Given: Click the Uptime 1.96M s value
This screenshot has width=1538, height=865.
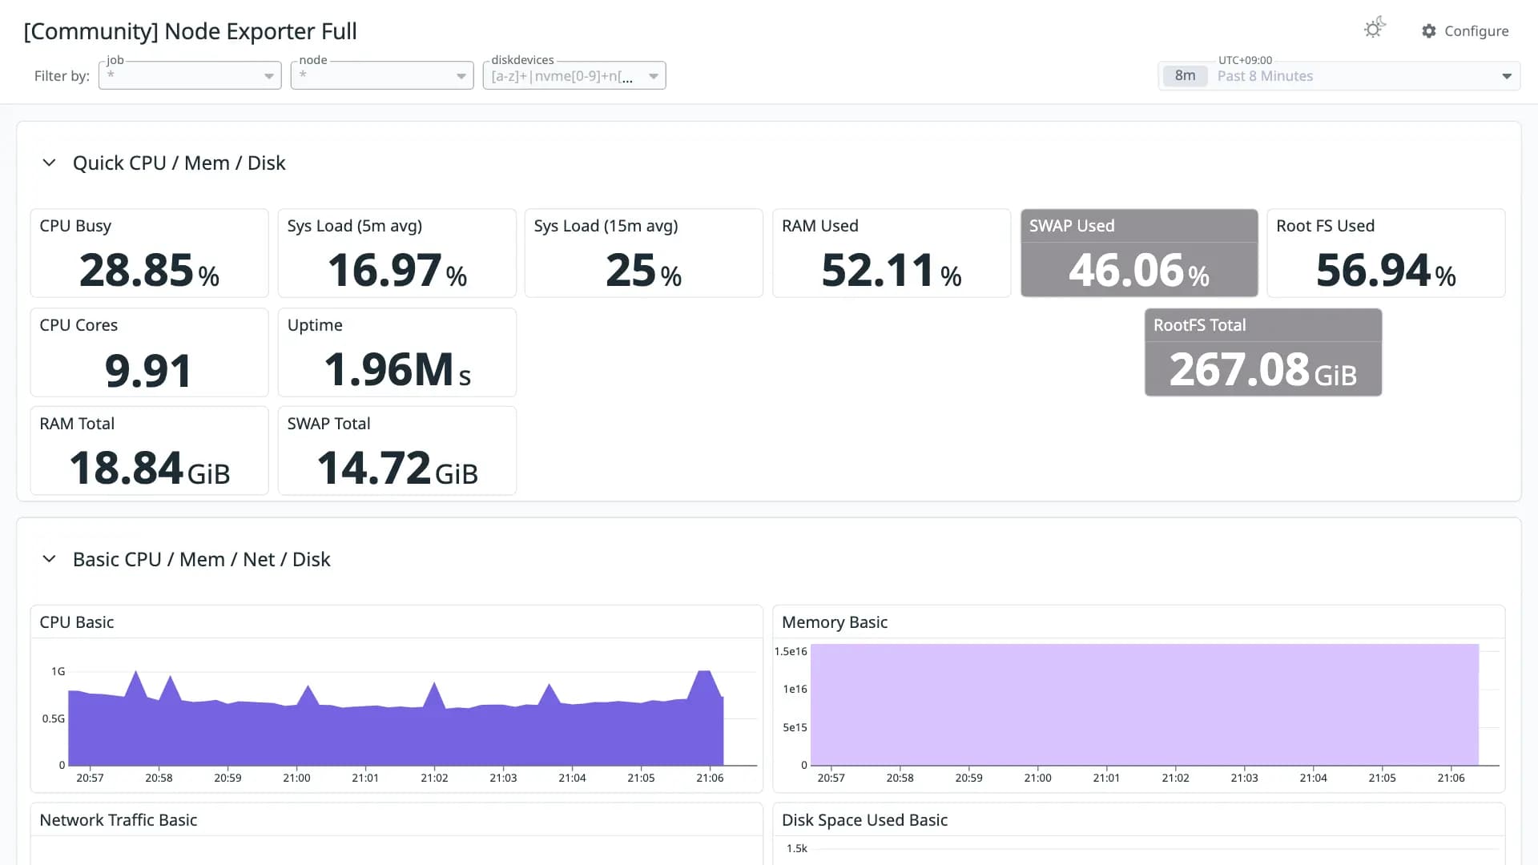Looking at the screenshot, I should click(x=397, y=370).
